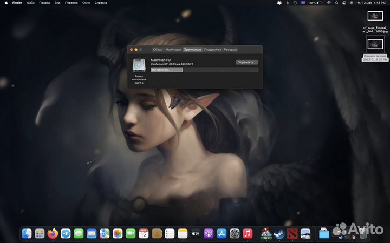Image resolution: width=390 pixels, height=243 pixels.
Task: Open Apple TV app in dock
Action: (x=196, y=234)
